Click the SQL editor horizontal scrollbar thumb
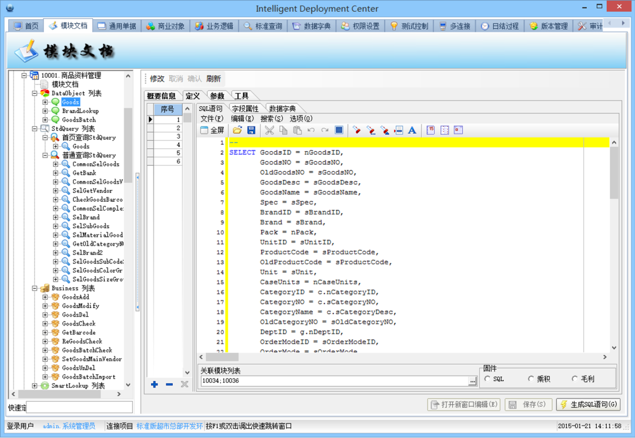635x438 pixels. 222,357
